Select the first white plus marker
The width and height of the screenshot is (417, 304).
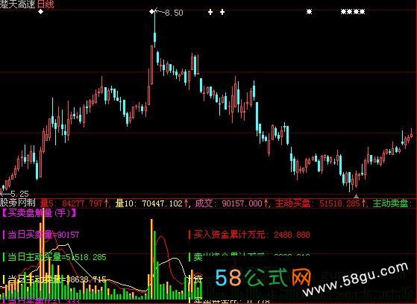click(210, 12)
